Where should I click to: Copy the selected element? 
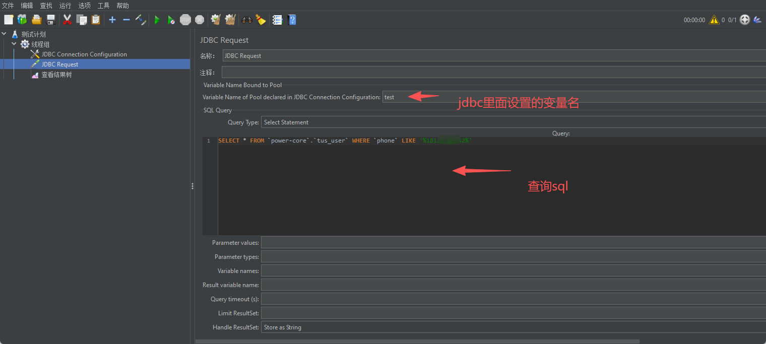coord(81,20)
